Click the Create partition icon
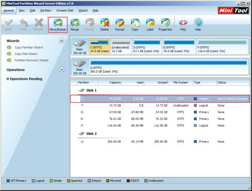 (90, 25)
